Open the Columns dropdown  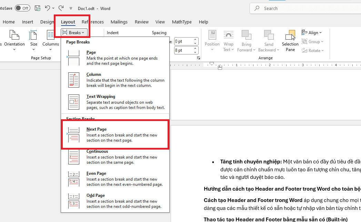coord(51,40)
